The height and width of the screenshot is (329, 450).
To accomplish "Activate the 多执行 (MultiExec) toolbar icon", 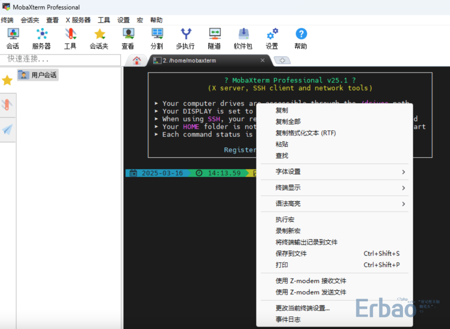I will [185, 39].
